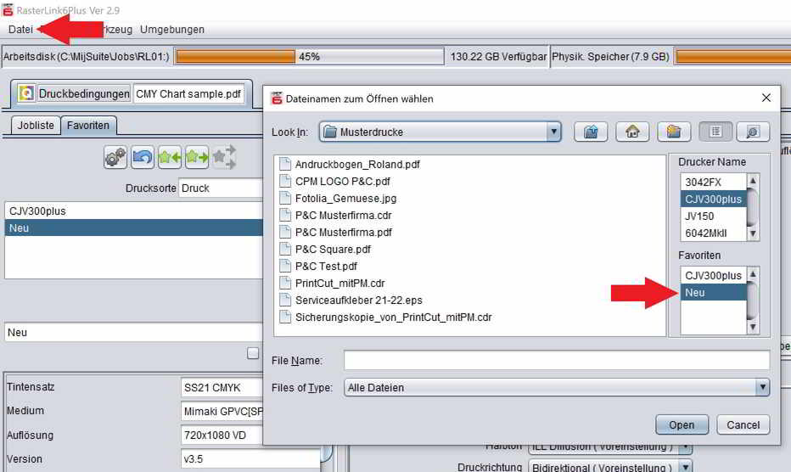Viewport: 791px width, 472px height.
Task: Switch to list view in file dialog
Action: [715, 132]
